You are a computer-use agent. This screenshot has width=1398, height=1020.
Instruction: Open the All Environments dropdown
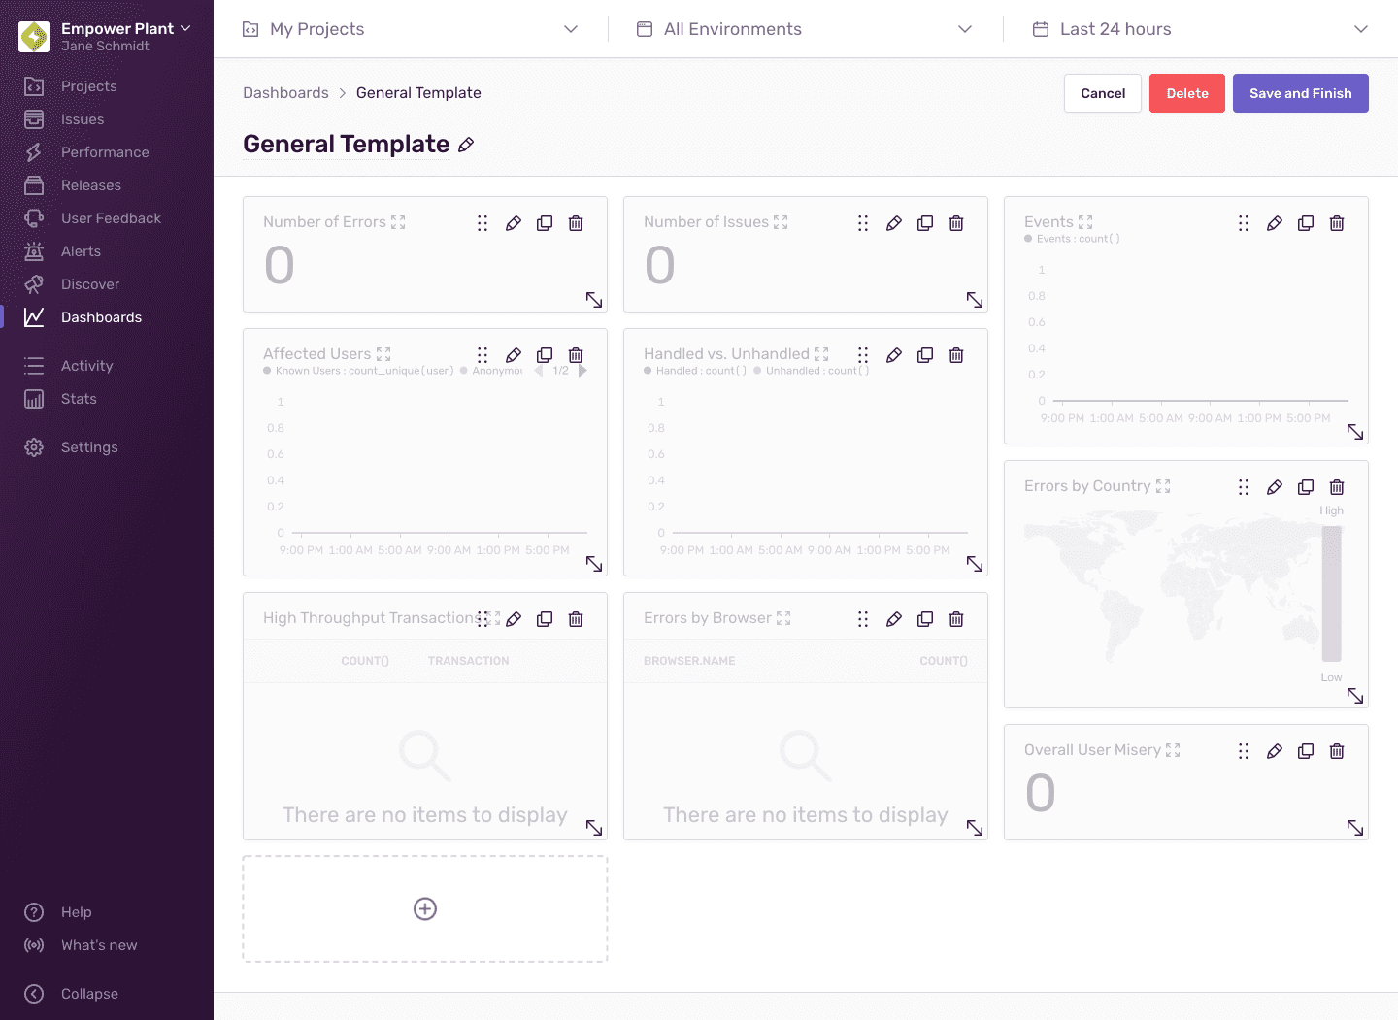804,29
